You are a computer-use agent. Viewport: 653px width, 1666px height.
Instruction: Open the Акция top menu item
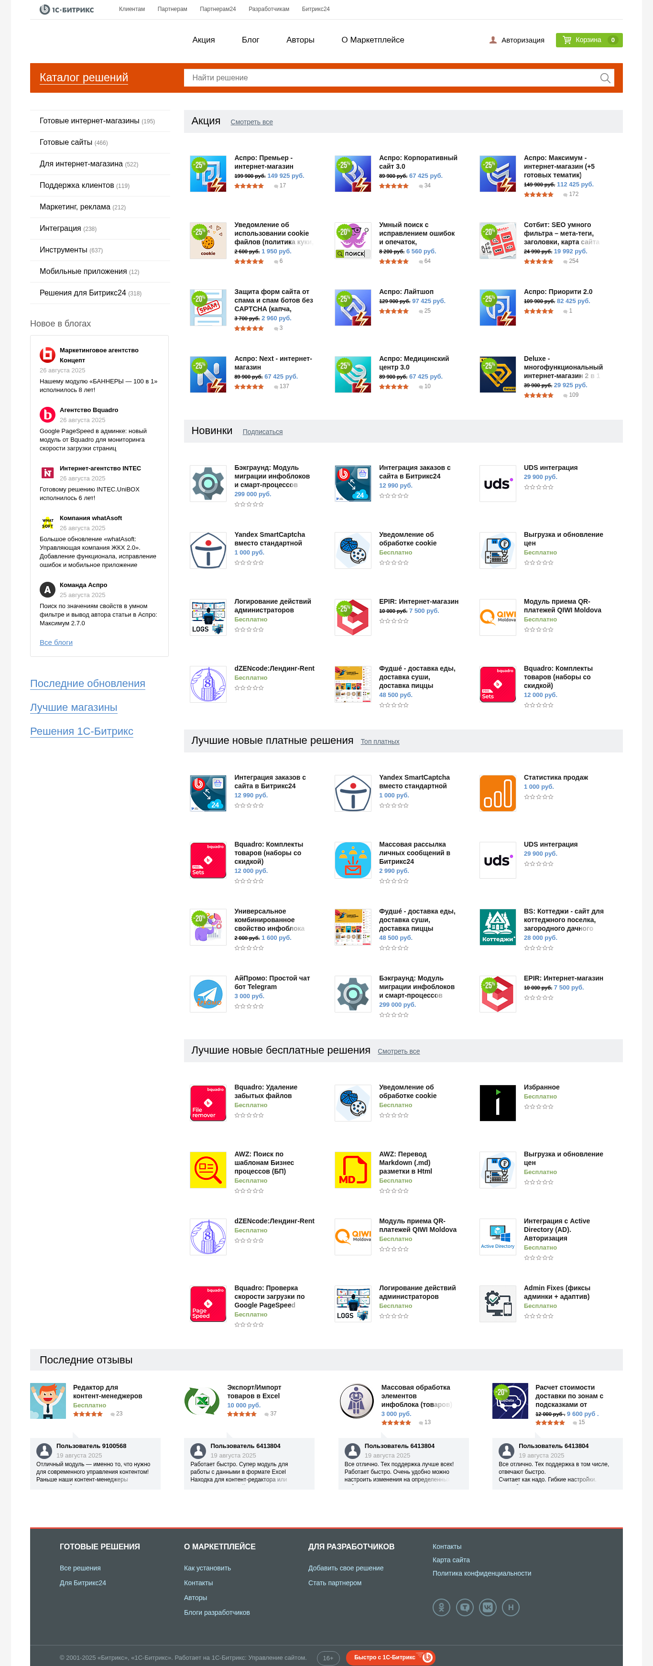204,40
